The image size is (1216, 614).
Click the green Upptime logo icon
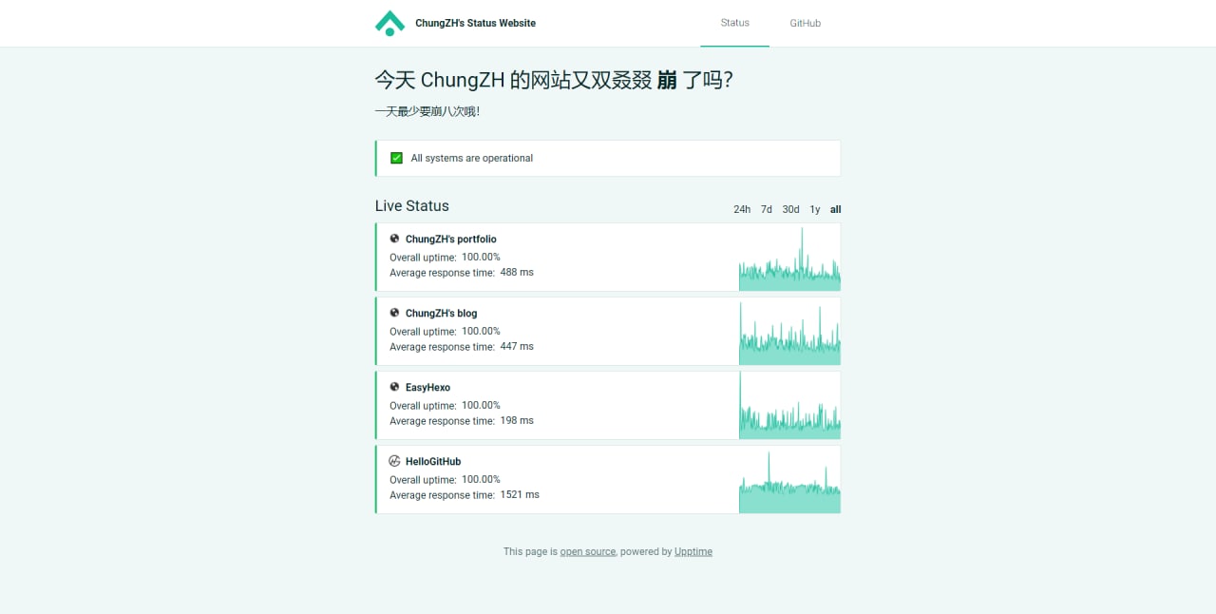[389, 23]
